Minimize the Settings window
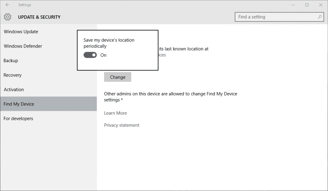This screenshot has width=328, height=191. click(x=293, y=5)
